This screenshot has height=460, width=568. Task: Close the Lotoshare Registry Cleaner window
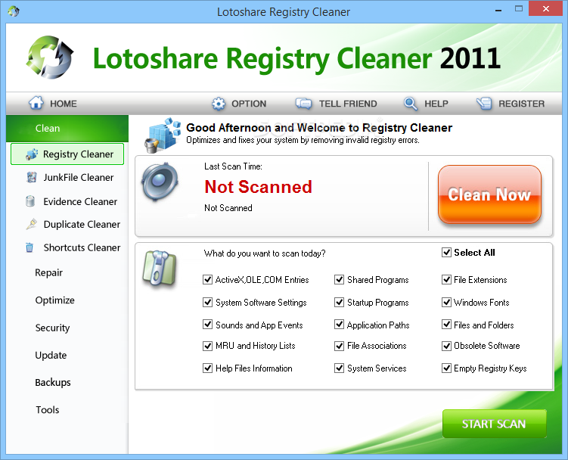coord(545,8)
